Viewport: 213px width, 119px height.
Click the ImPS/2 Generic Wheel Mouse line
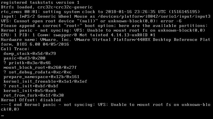tap(106, 17)
